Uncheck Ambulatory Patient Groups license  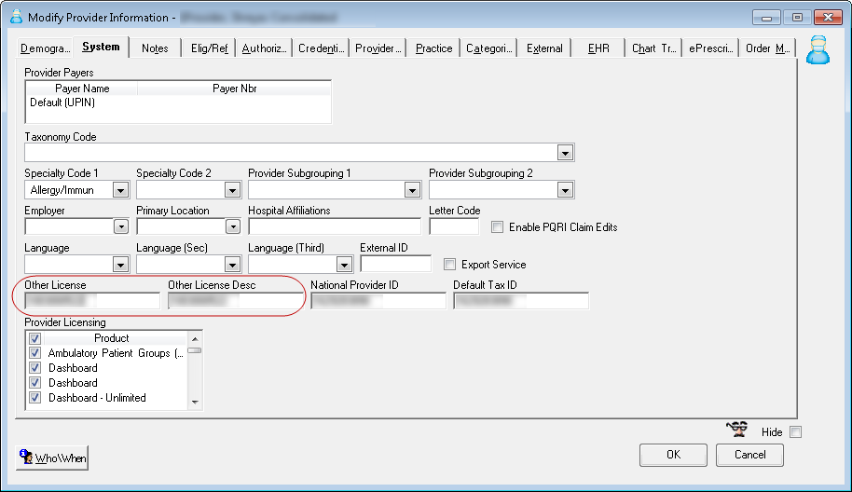click(x=35, y=353)
